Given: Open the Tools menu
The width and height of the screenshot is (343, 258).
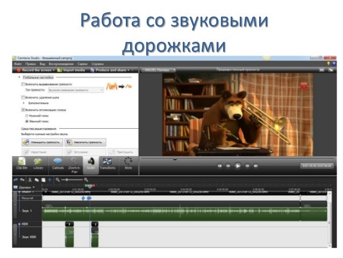Looking at the screenshot, I should [82, 64].
